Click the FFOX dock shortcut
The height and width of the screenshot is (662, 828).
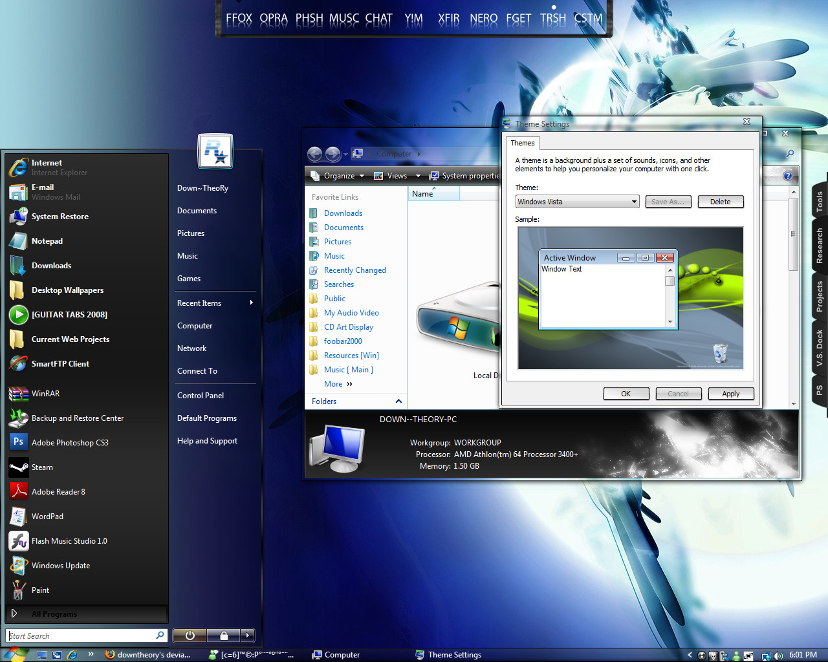[x=239, y=19]
